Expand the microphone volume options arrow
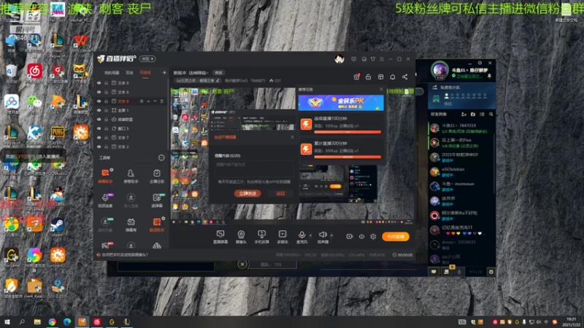 pos(311,235)
